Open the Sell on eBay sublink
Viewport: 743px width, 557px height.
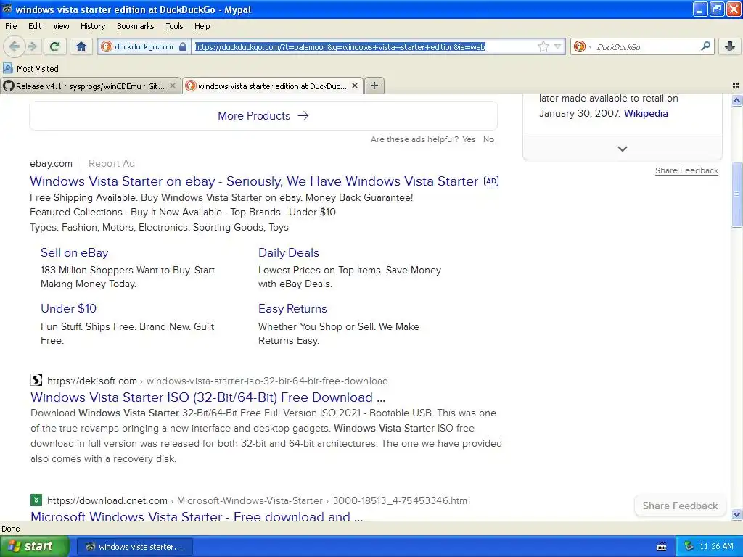(x=75, y=252)
